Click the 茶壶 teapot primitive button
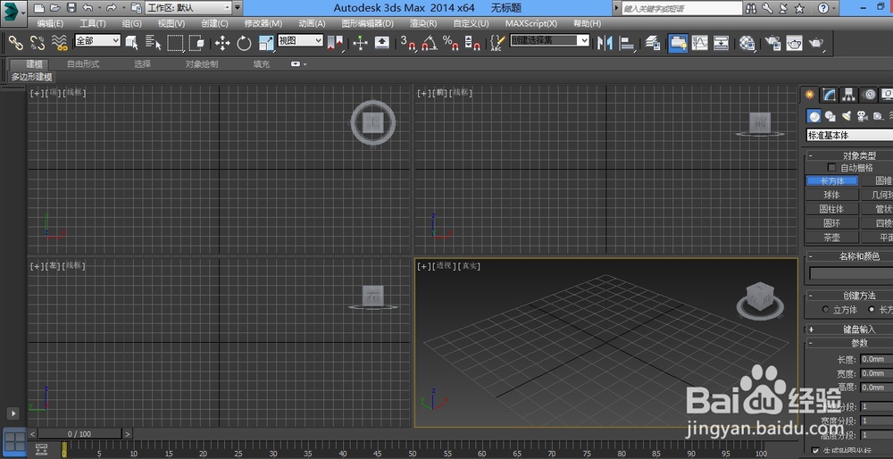The image size is (893, 459). pyautogui.click(x=832, y=238)
